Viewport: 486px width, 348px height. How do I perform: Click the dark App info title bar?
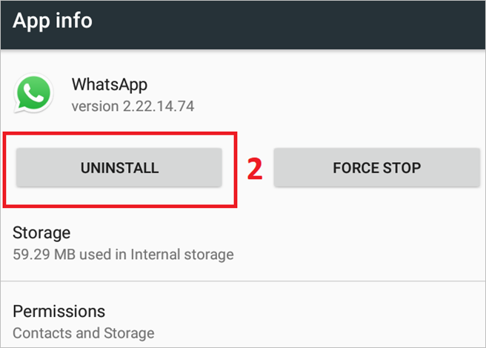(296, 21)
